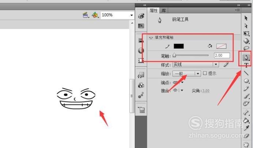Select the black arrow Selection tool

point(246,18)
